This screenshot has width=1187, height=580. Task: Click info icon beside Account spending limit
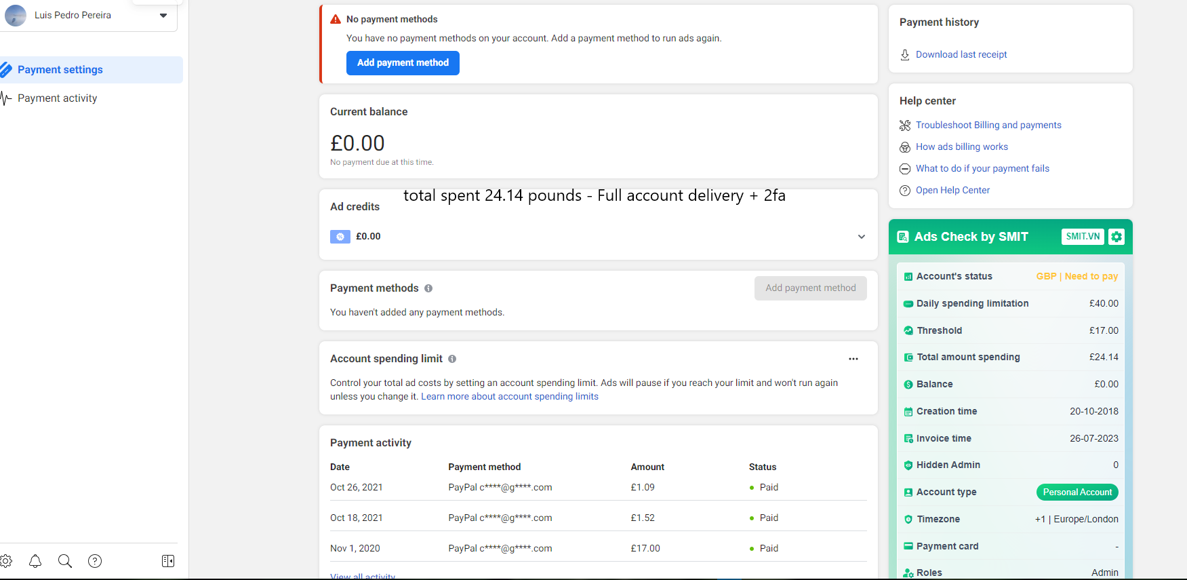click(x=452, y=359)
